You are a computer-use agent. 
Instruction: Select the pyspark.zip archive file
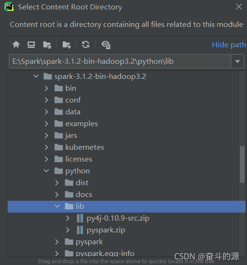pyautogui.click(x=106, y=230)
